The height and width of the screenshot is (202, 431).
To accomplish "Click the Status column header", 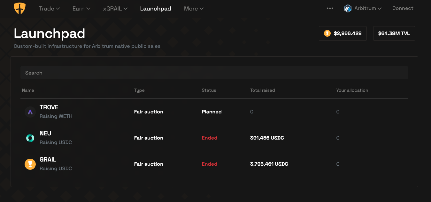I will [209, 90].
